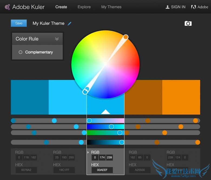Click green-channel handle of the 0076A2 color
The image size is (211, 180).
coord(28,127)
